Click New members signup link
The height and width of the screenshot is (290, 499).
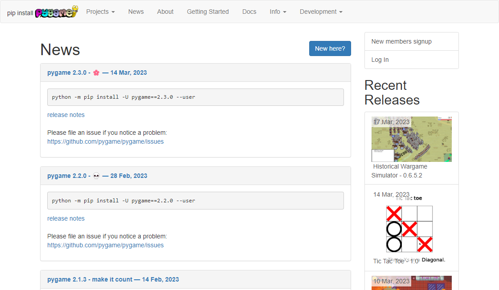401,41
